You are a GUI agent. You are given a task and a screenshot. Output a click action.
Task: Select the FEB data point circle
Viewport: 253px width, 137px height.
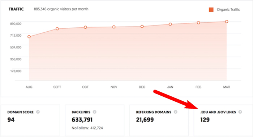[198, 23]
